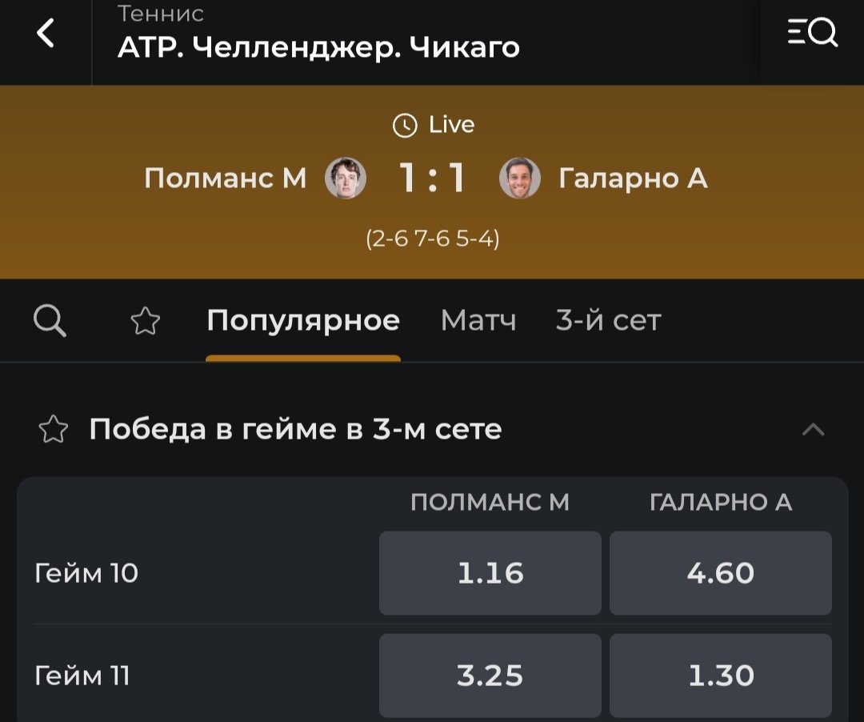Tap Галарно А player avatar
The image size is (864, 722).
[520, 178]
